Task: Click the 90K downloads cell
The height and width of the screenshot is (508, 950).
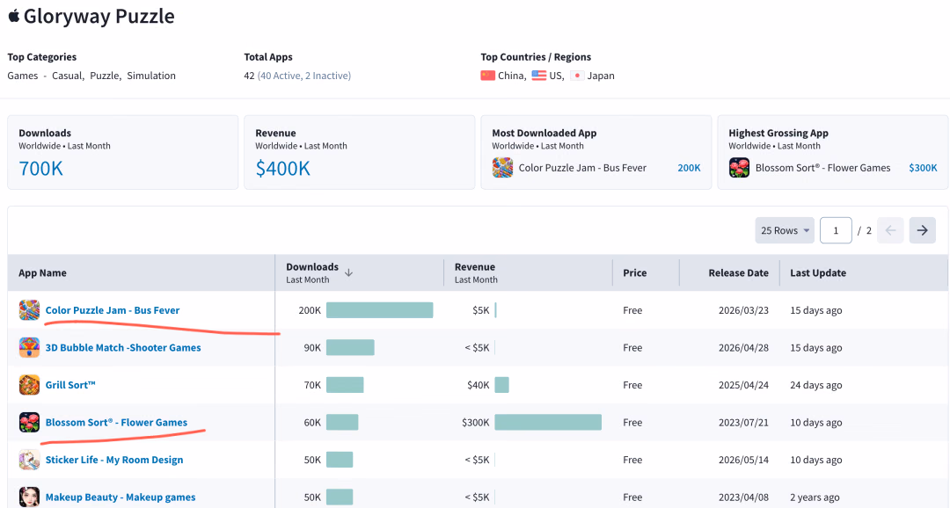Action: click(x=312, y=347)
